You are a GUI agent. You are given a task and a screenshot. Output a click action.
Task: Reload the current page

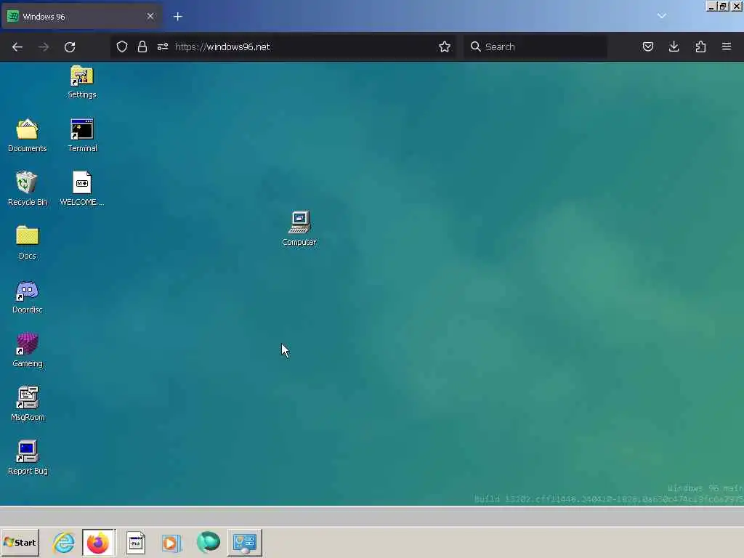(70, 46)
